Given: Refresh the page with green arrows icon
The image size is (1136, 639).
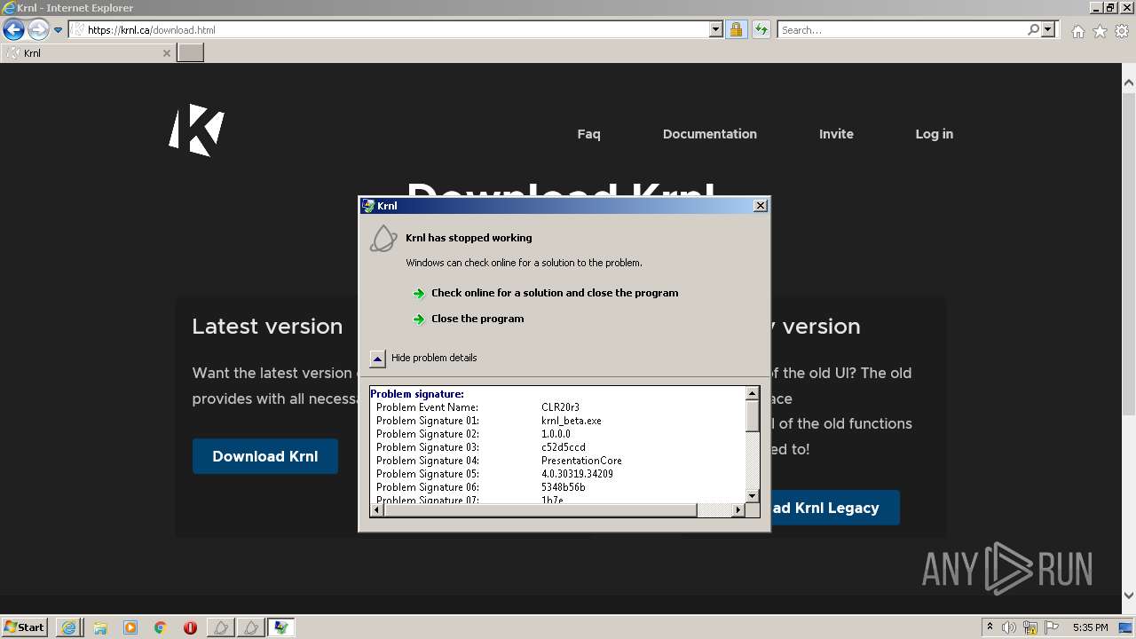Looking at the screenshot, I should tap(761, 30).
